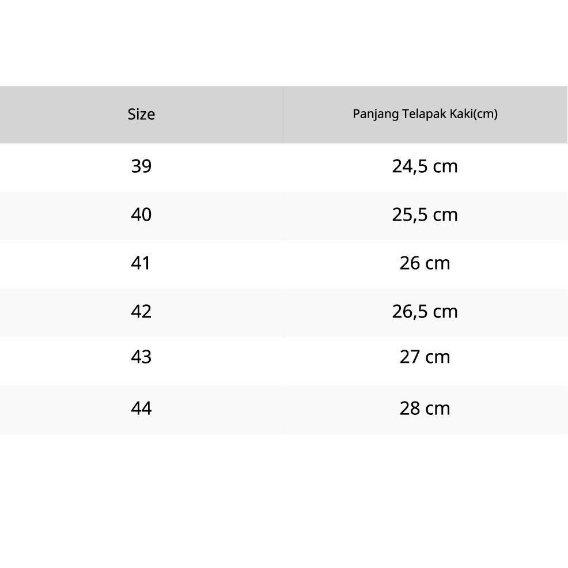Viewport: 568px width, 568px height.
Task: Click the 25,5 cm foot length value
Action: pos(425,215)
